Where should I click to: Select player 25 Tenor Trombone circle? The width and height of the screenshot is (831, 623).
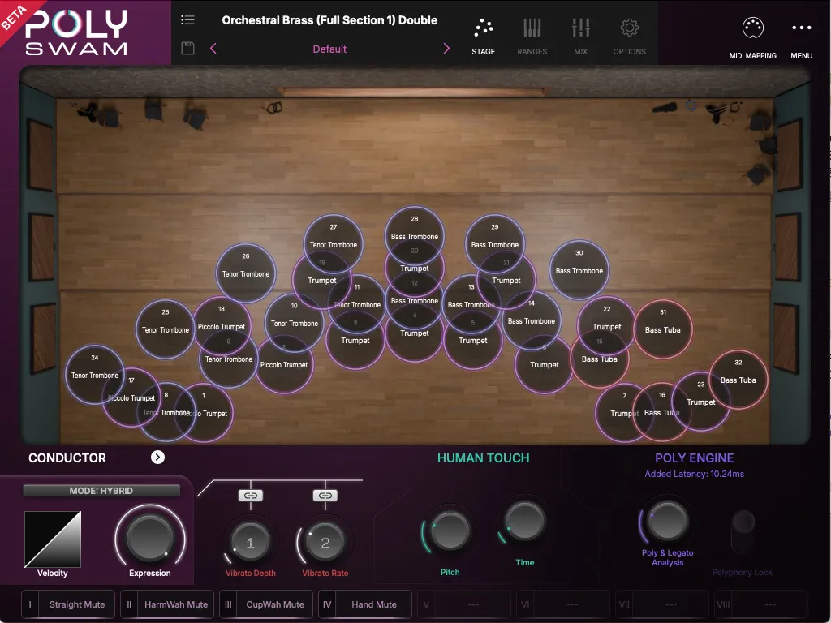pos(166,329)
